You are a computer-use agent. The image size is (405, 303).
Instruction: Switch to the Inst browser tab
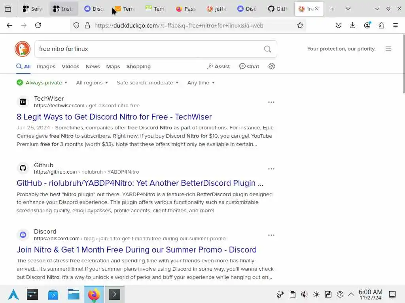pyautogui.click(x=63, y=9)
